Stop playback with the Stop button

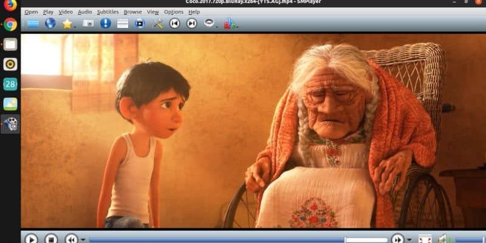[x=51, y=239]
